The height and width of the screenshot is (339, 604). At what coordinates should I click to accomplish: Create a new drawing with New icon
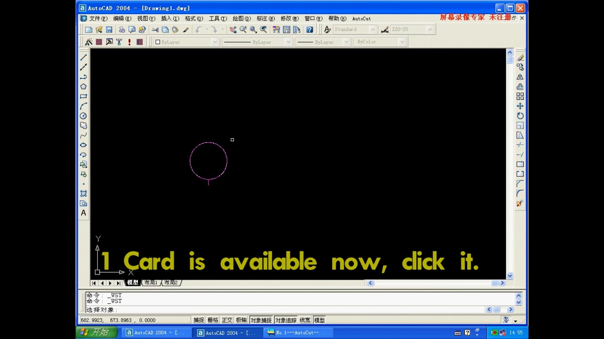click(89, 30)
